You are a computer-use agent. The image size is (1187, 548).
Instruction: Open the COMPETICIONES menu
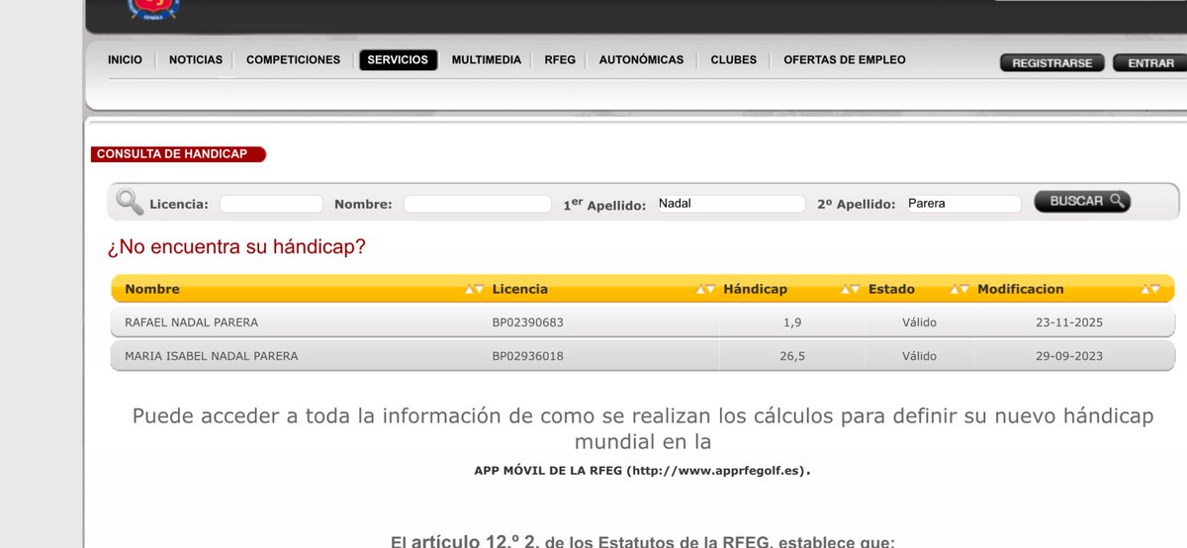coord(293,60)
